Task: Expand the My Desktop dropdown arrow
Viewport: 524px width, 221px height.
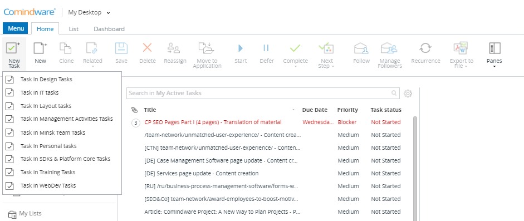Action: pyautogui.click(x=108, y=13)
